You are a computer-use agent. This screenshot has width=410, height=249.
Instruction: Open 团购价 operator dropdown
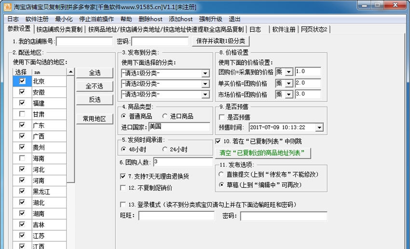pyautogui.click(x=288, y=72)
